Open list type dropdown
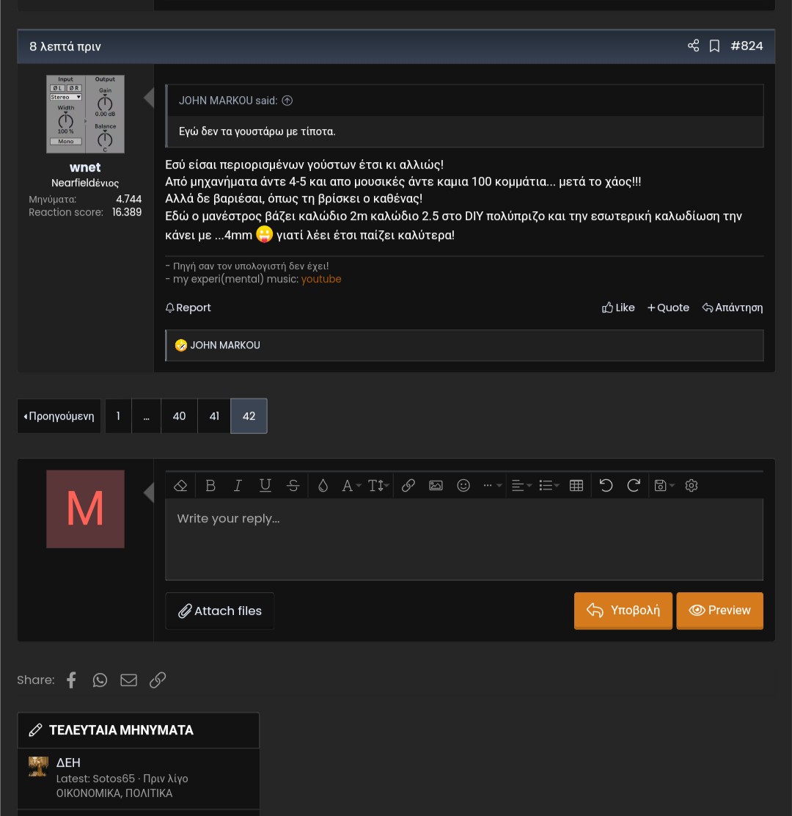Screen dimensions: 792x816 (x=549, y=486)
